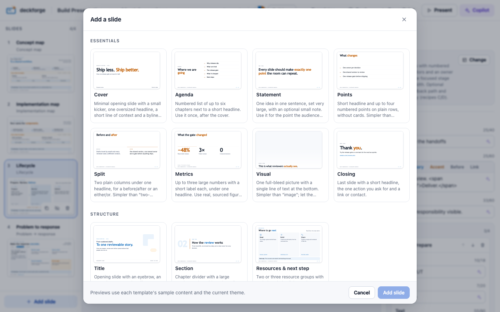Image resolution: width=500 pixels, height=312 pixels.
Task: Choose the Split slide template
Action: pos(128,165)
